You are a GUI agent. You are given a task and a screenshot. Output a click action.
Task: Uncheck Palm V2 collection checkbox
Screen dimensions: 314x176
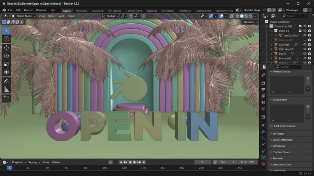[x=300, y=31]
